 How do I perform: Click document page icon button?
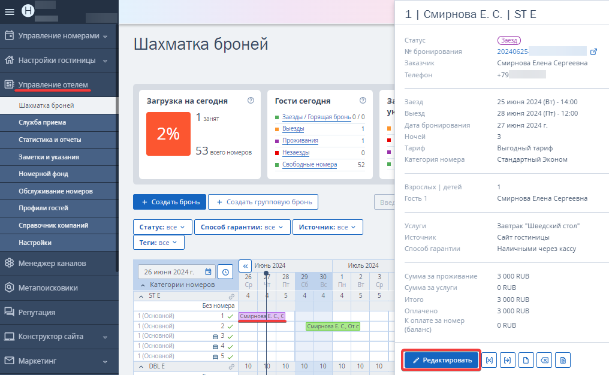coord(526,360)
